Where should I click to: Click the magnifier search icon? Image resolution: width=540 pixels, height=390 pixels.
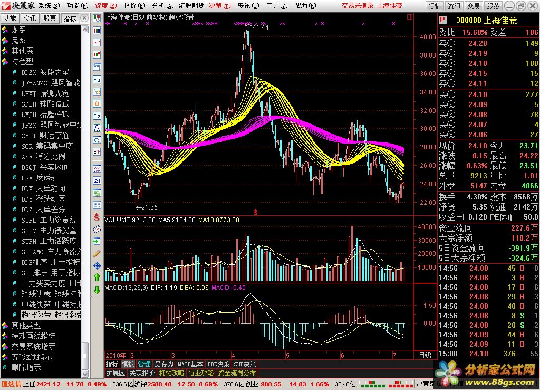(x=97, y=140)
